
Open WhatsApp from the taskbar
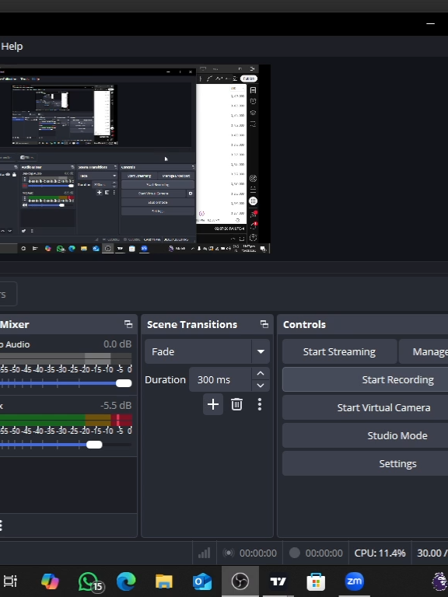point(90,581)
